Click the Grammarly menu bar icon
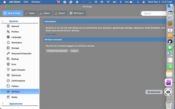Viewport: 175px width, 109px height. coord(71,2)
